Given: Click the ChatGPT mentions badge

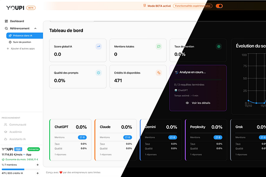Looking at the screenshot, I should point(82,137).
